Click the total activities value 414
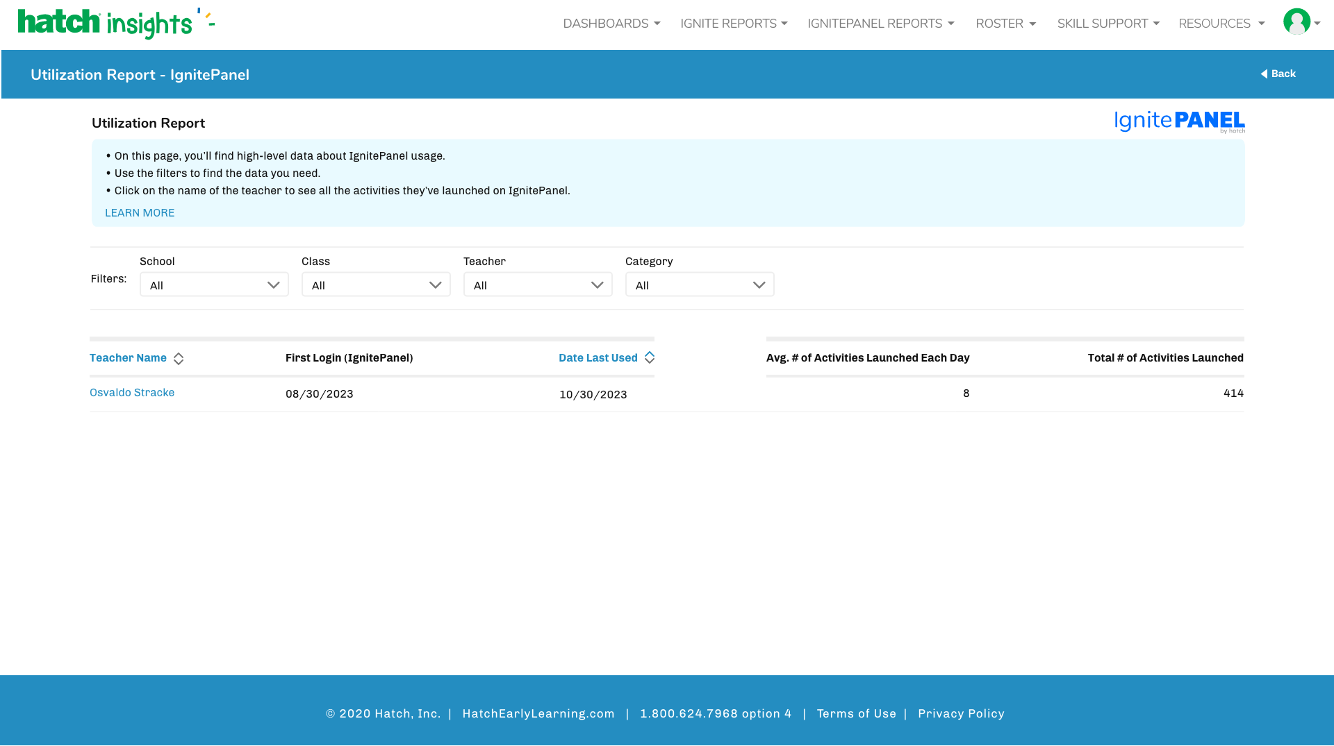 (1233, 393)
